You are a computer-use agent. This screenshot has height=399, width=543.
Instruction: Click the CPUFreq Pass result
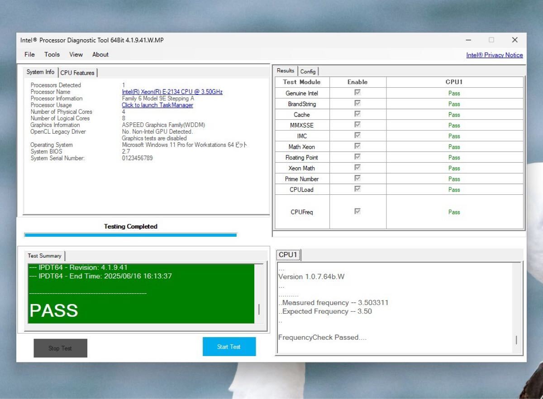454,212
